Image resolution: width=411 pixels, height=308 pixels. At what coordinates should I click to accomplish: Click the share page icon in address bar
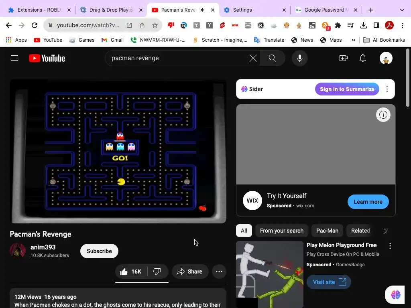(x=142, y=25)
